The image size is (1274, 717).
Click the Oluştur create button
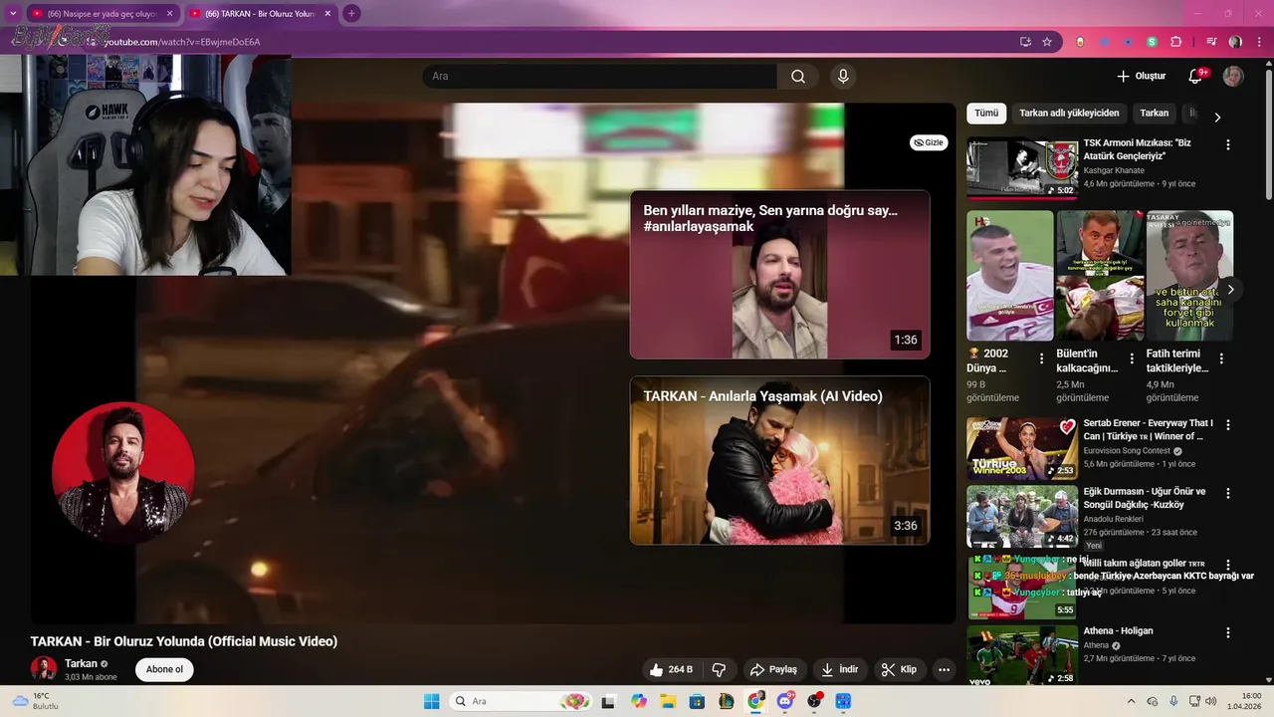1142,76
